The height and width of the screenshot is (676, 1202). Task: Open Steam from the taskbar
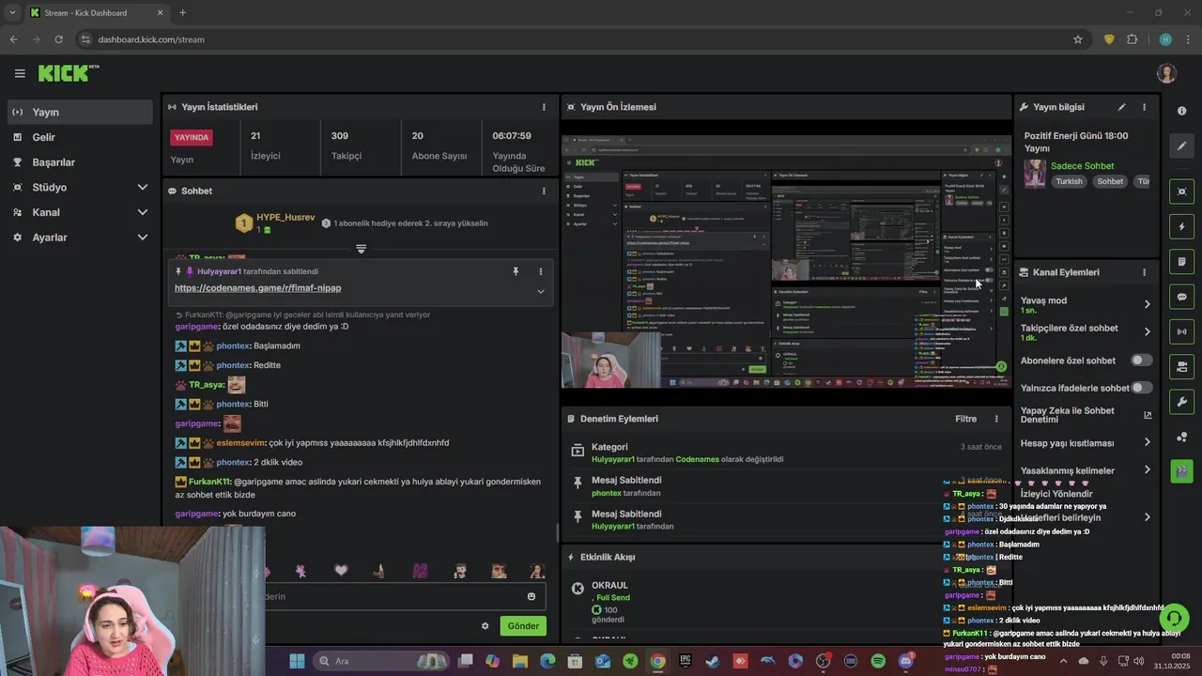coord(713,661)
